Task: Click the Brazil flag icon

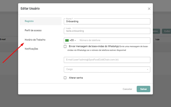Action: coord(67,40)
